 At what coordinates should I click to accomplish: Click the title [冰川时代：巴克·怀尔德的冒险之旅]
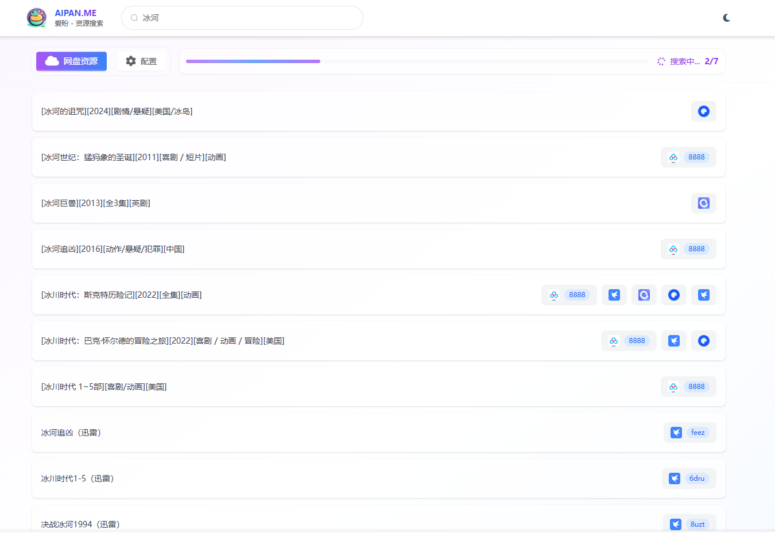[163, 341]
